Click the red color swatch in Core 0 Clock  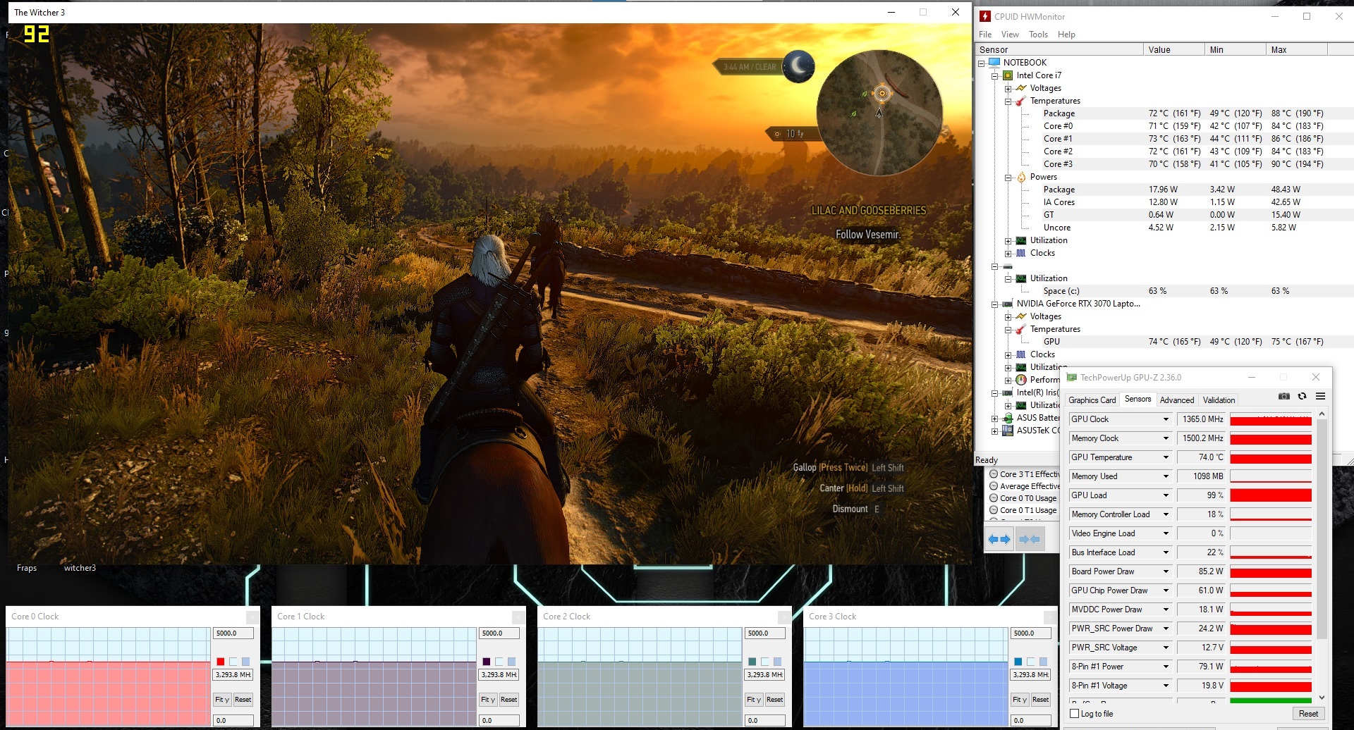point(221,662)
